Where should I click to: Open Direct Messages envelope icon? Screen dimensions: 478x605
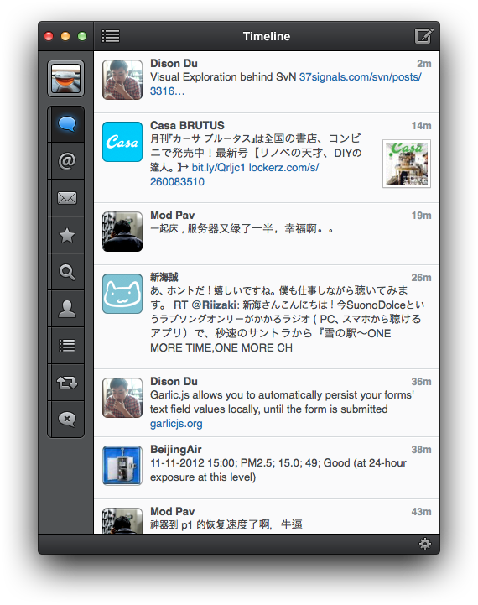67,198
